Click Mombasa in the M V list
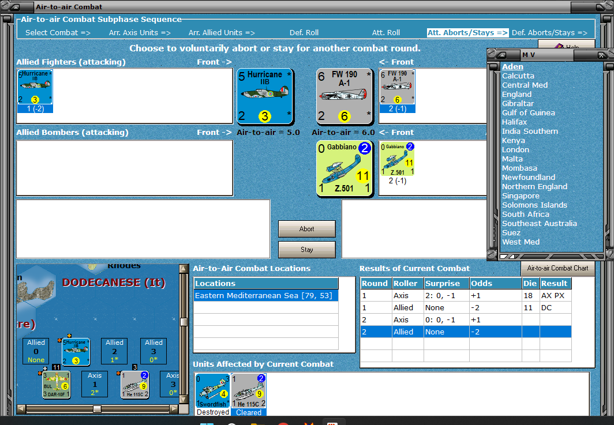The width and height of the screenshot is (614, 425). [x=519, y=168]
